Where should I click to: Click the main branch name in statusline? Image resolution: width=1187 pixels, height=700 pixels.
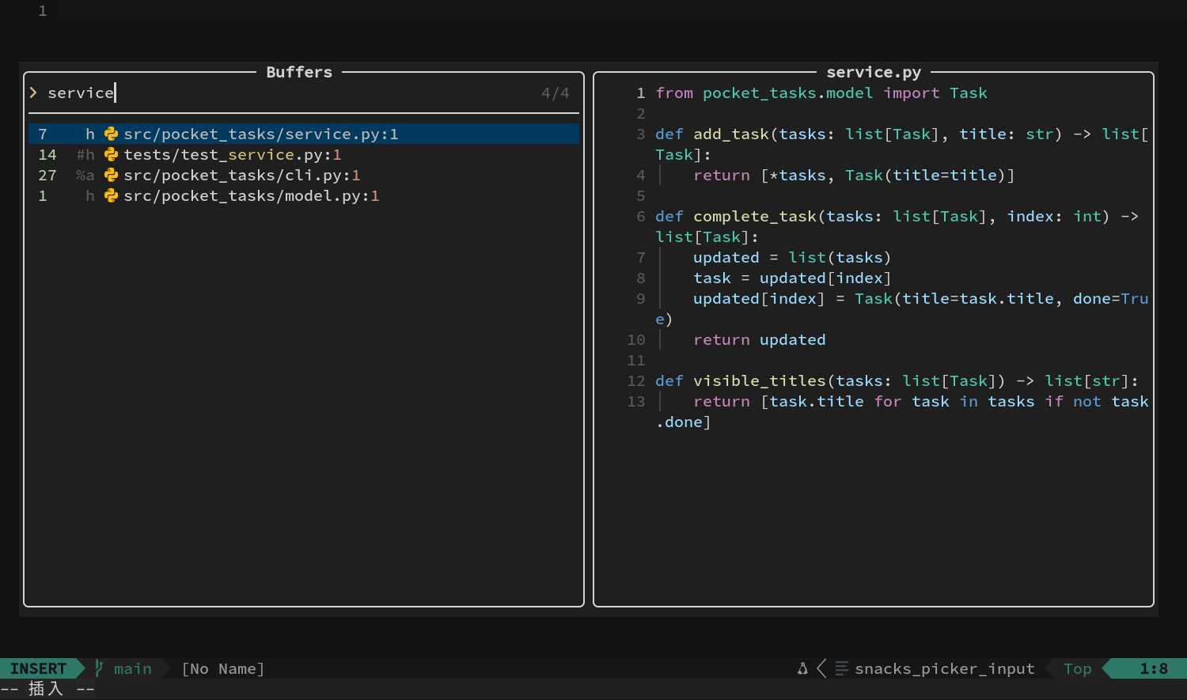133,668
